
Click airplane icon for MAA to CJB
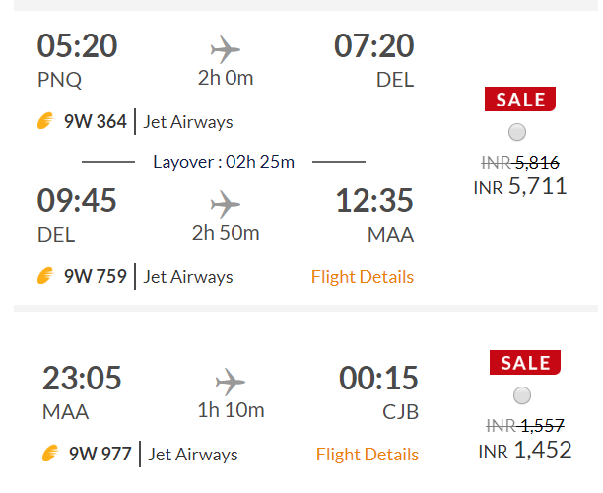(x=230, y=381)
